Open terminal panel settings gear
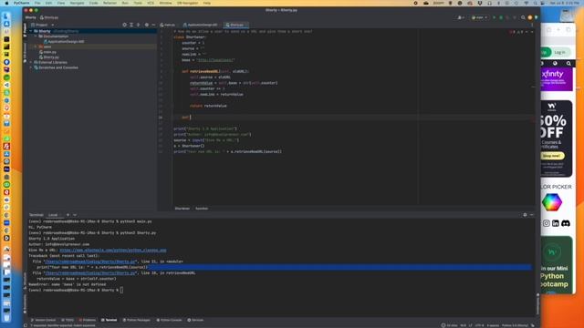This screenshot has width=584, height=328. point(525,215)
